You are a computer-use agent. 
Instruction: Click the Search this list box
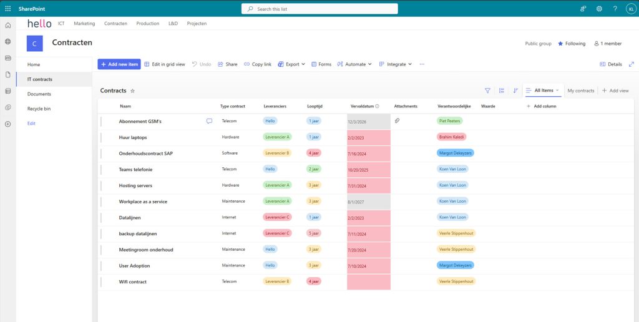[x=319, y=9]
